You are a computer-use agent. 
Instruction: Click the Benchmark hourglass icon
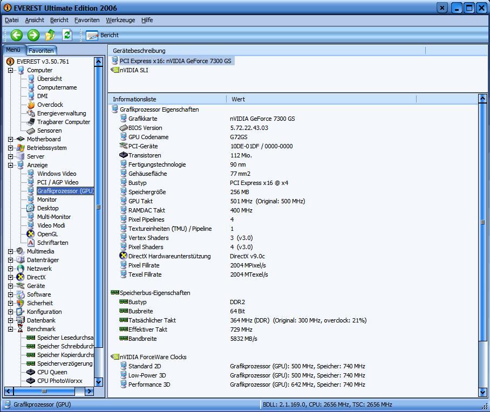21,329
